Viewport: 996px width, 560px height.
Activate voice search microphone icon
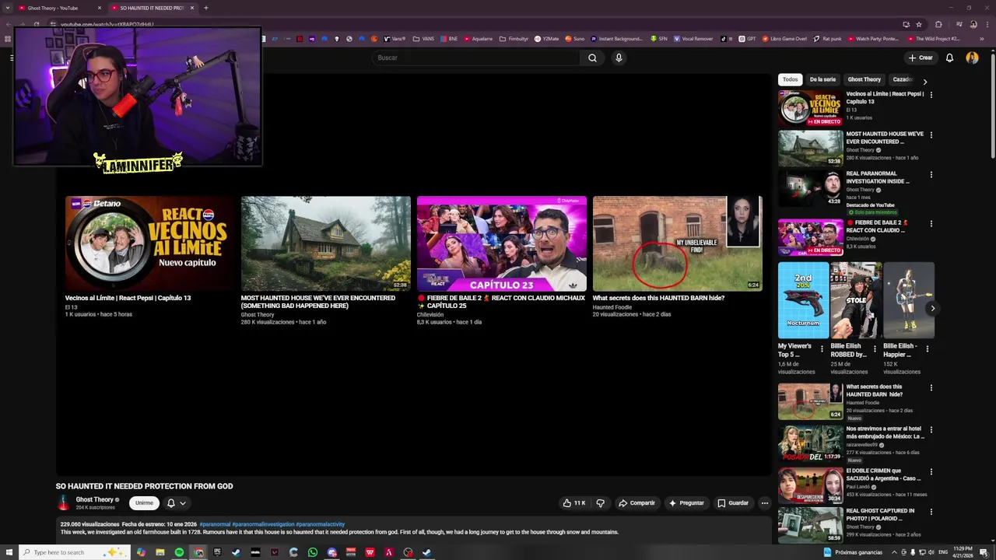(x=619, y=58)
